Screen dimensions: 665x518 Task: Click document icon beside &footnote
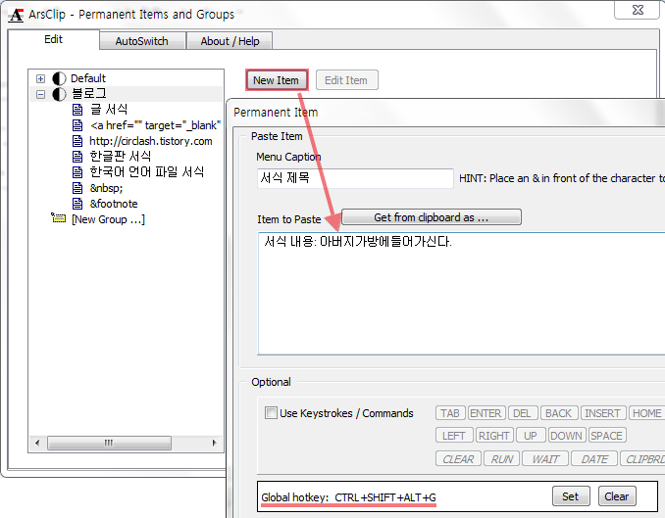point(77,204)
